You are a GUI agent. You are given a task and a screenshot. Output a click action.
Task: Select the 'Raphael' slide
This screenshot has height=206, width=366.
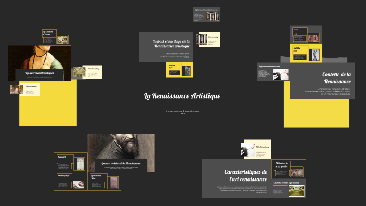71,162
